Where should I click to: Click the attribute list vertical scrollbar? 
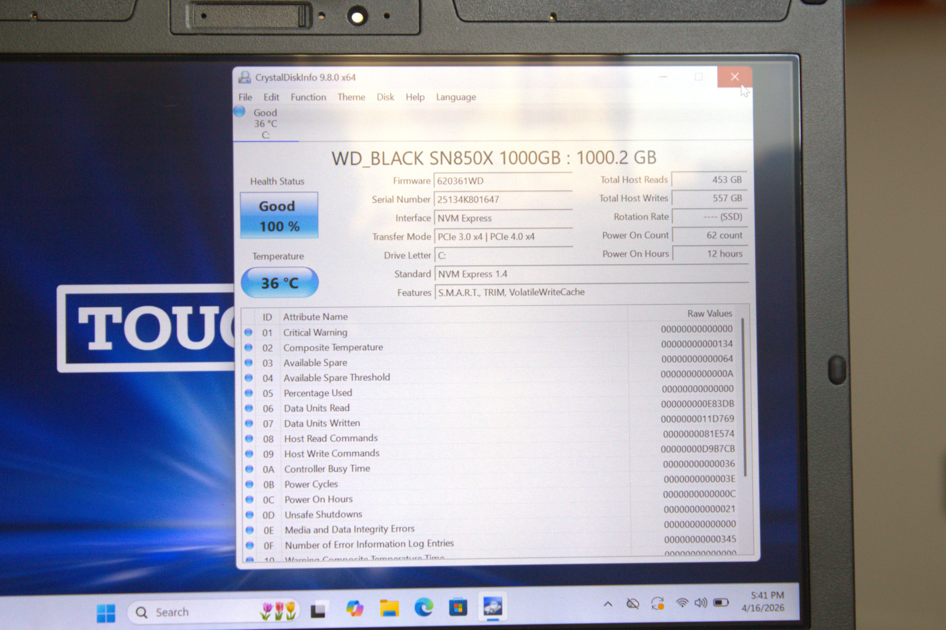point(744,396)
